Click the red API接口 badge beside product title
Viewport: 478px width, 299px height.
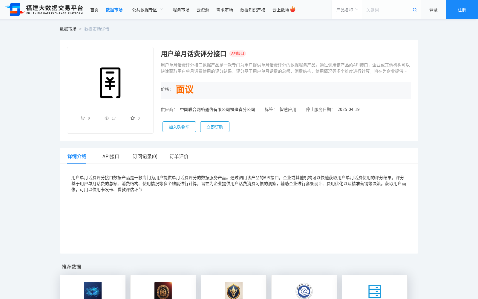click(x=238, y=54)
